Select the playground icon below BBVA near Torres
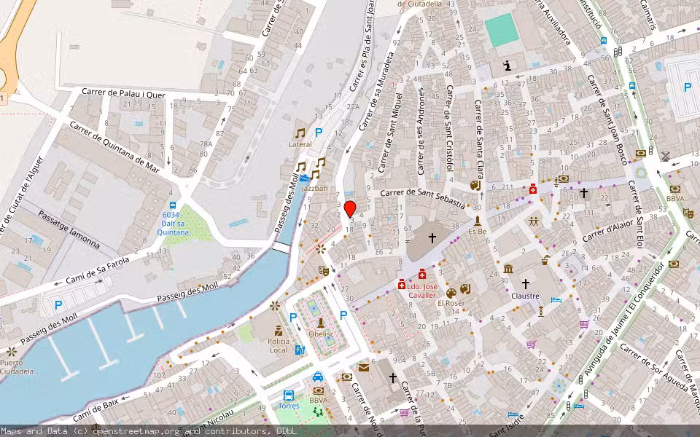 tap(318, 412)
